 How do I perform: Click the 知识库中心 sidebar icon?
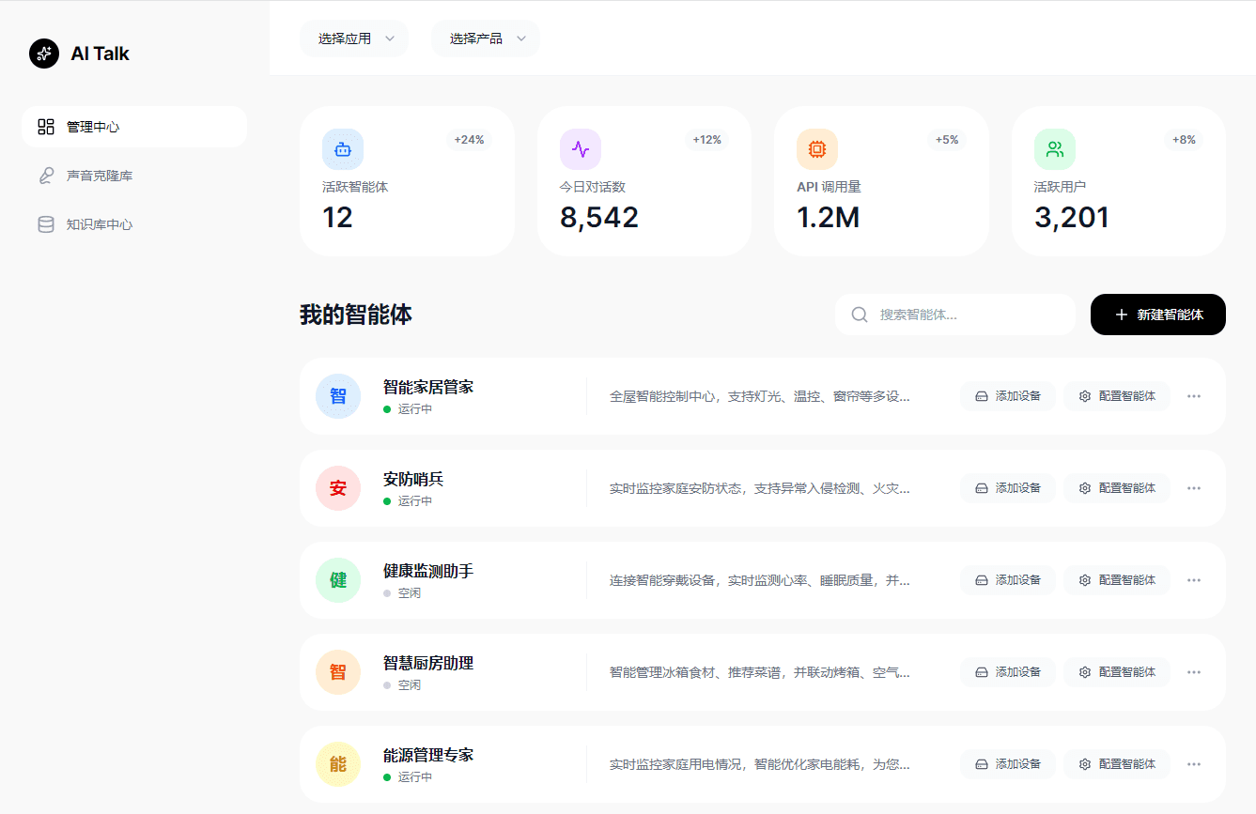click(x=45, y=223)
